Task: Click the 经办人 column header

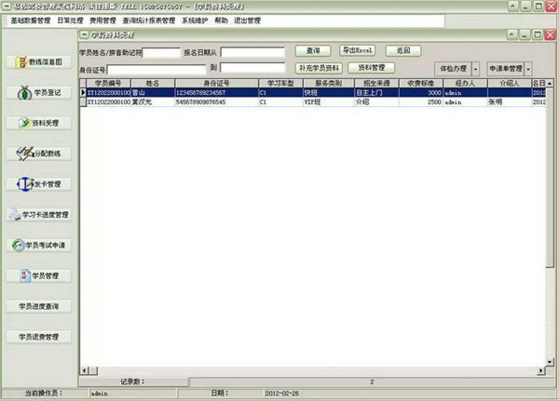Action: 465,84
